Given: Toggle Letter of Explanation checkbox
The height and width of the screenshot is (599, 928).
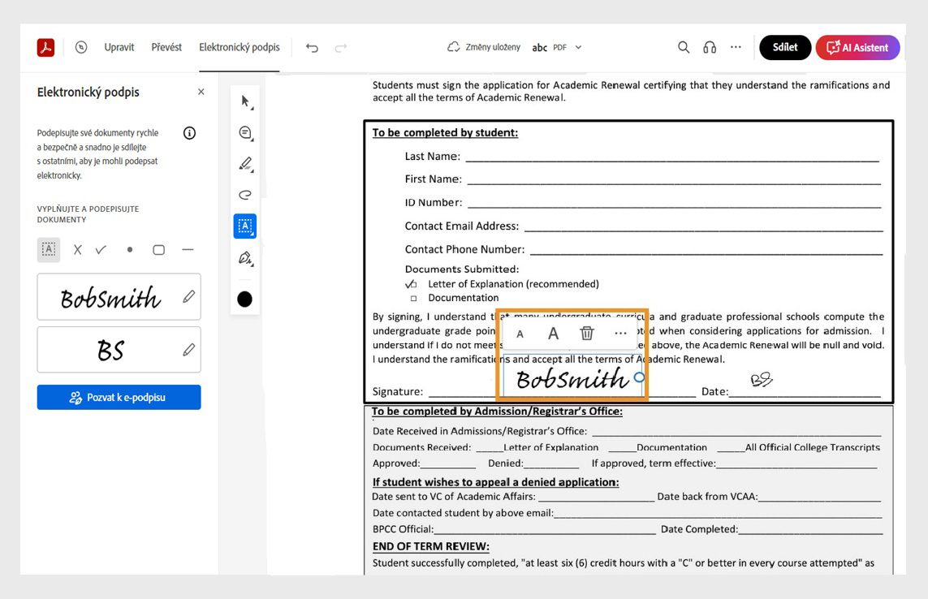Looking at the screenshot, I should [412, 284].
